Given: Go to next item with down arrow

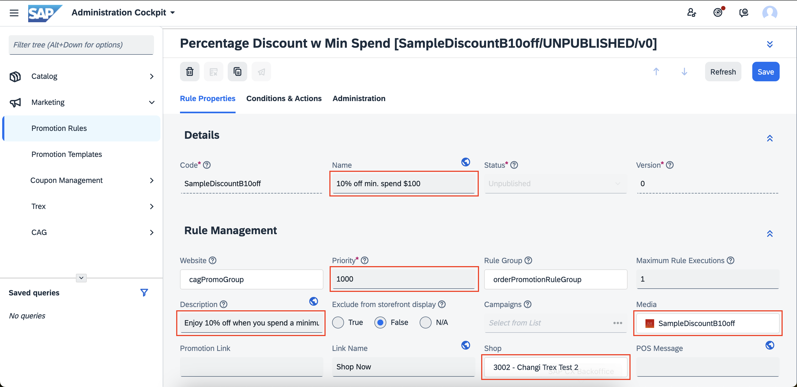Looking at the screenshot, I should pyautogui.click(x=684, y=72).
